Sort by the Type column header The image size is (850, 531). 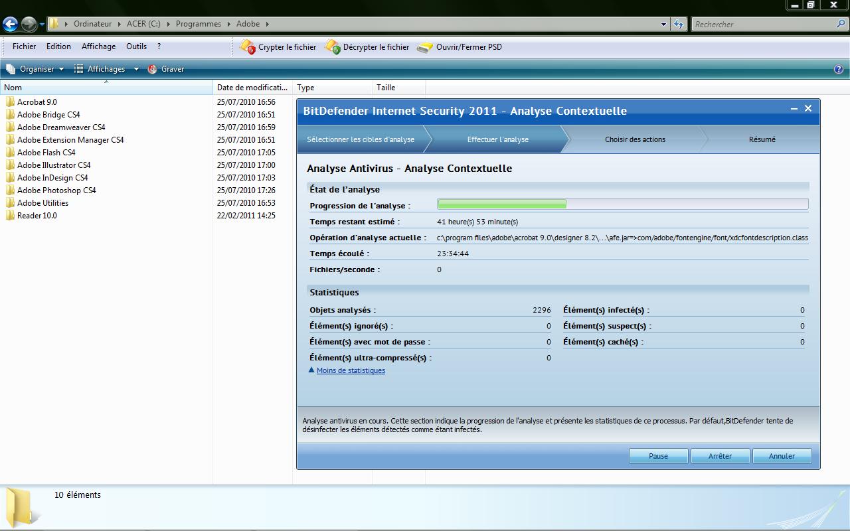tap(332, 88)
